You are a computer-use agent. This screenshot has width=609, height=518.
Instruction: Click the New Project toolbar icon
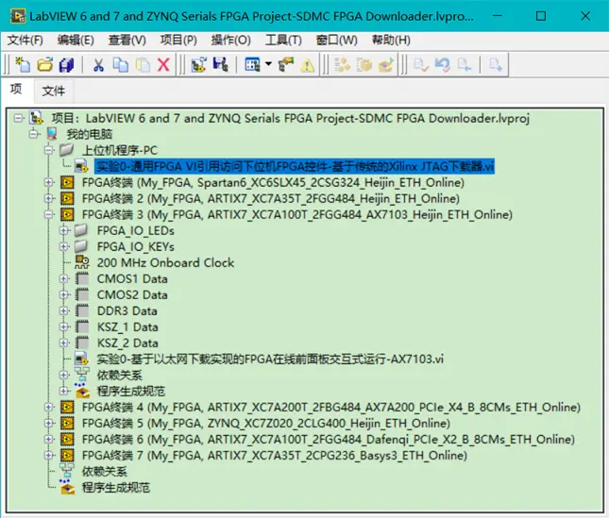pyautogui.click(x=23, y=64)
